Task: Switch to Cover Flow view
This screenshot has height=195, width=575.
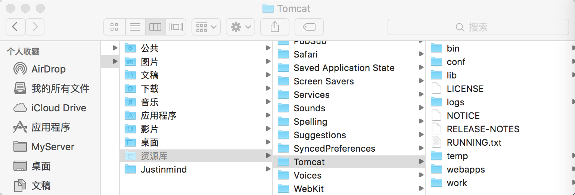Action: tap(176, 27)
